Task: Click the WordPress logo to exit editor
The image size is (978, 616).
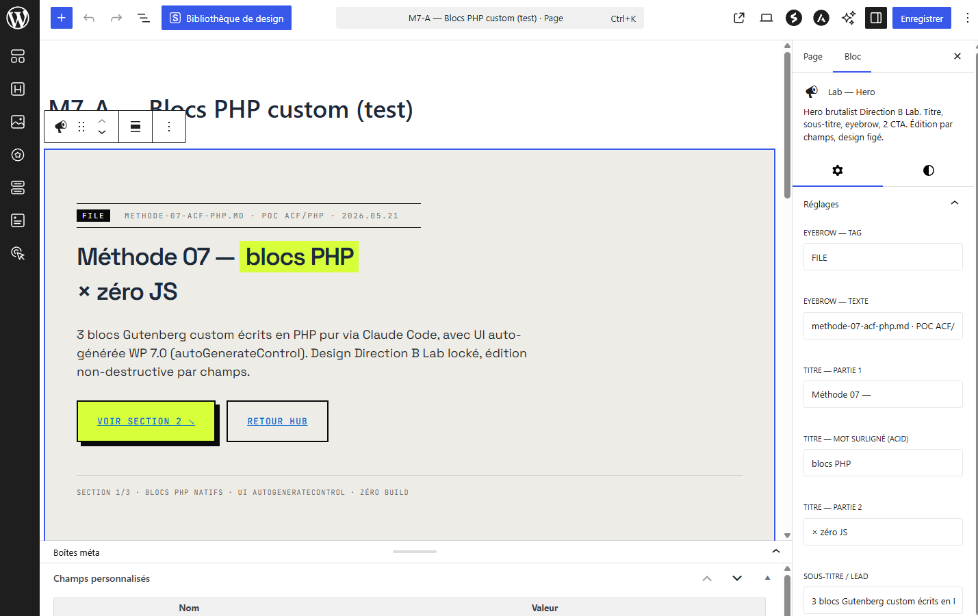Action: [18, 18]
